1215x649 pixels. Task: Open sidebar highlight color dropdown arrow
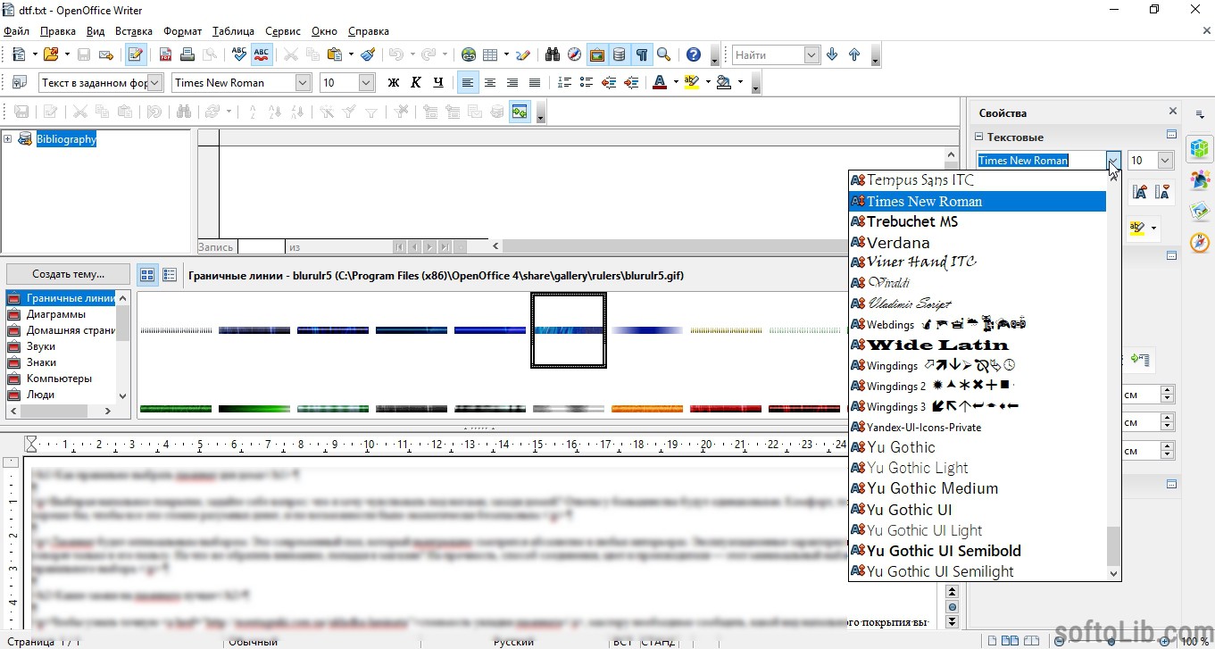point(1153,229)
